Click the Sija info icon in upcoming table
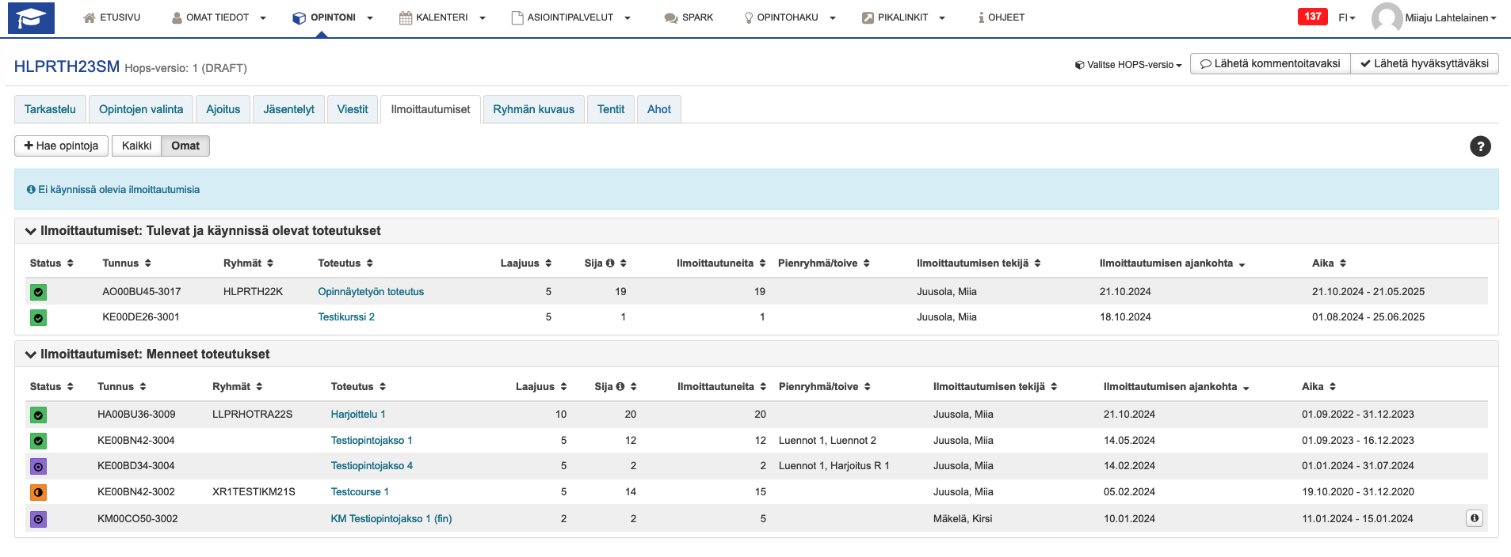 pos(610,263)
